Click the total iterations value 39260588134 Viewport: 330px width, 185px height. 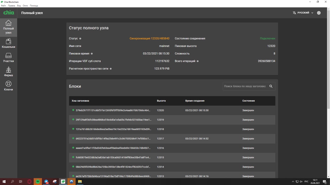pyautogui.click(x=267, y=61)
